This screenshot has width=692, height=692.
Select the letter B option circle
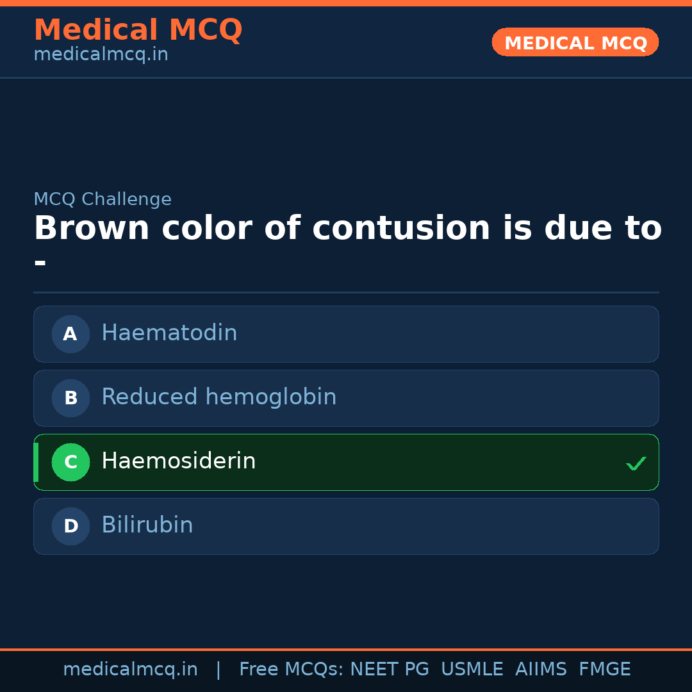70,398
